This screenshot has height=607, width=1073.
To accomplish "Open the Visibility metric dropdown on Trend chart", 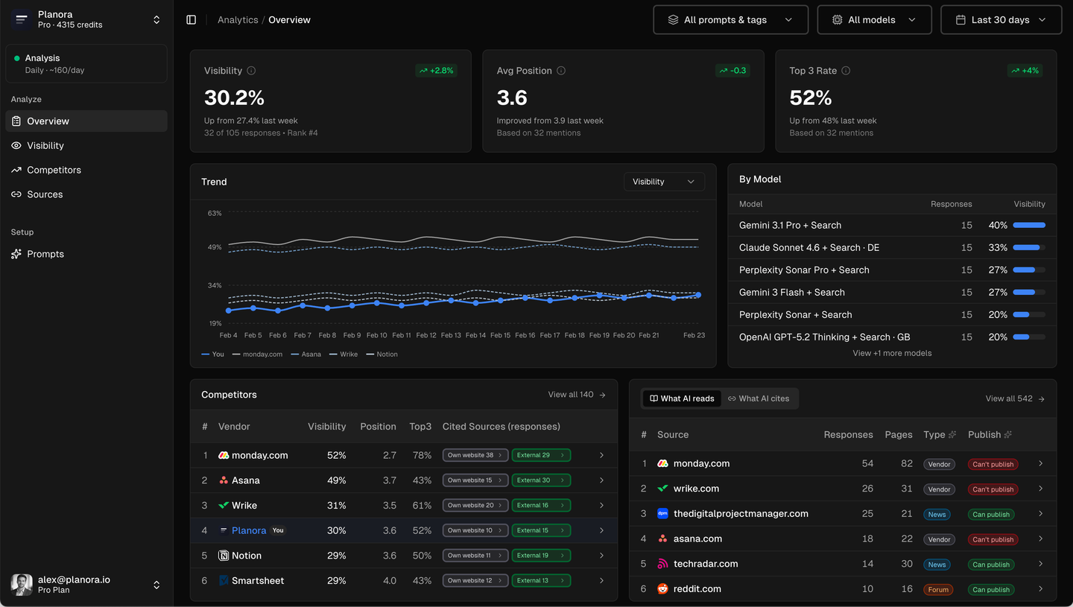I will (x=663, y=181).
